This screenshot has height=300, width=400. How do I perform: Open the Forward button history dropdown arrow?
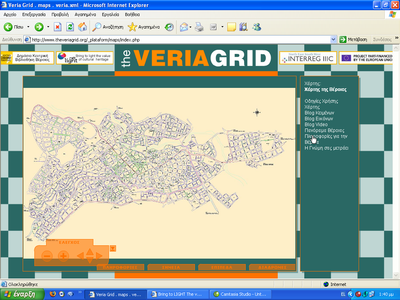[x=48, y=27]
